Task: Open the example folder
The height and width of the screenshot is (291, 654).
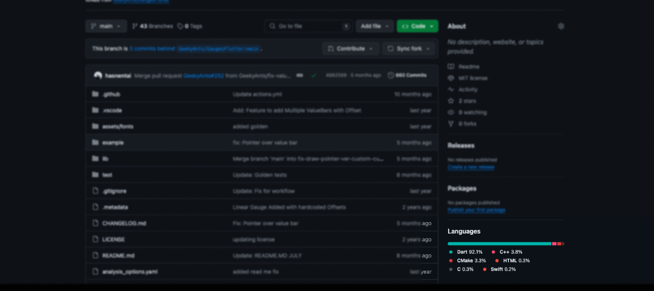Action: [x=113, y=143]
